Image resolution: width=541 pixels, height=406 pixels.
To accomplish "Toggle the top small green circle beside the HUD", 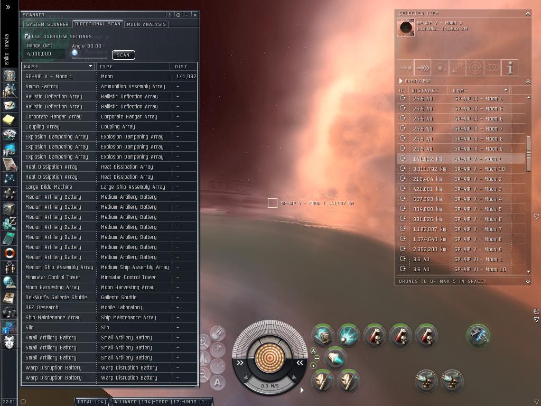I will point(313,351).
